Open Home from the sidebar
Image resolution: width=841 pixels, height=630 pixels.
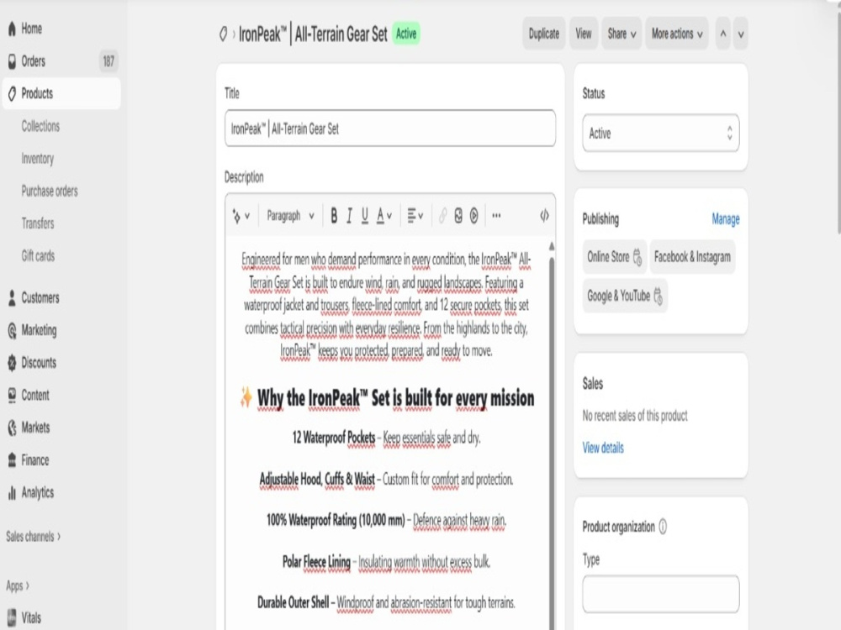31,29
